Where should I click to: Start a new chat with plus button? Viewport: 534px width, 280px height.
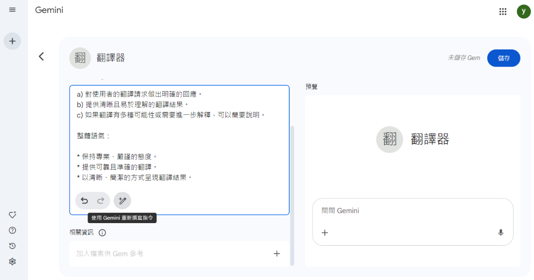[x=12, y=41]
